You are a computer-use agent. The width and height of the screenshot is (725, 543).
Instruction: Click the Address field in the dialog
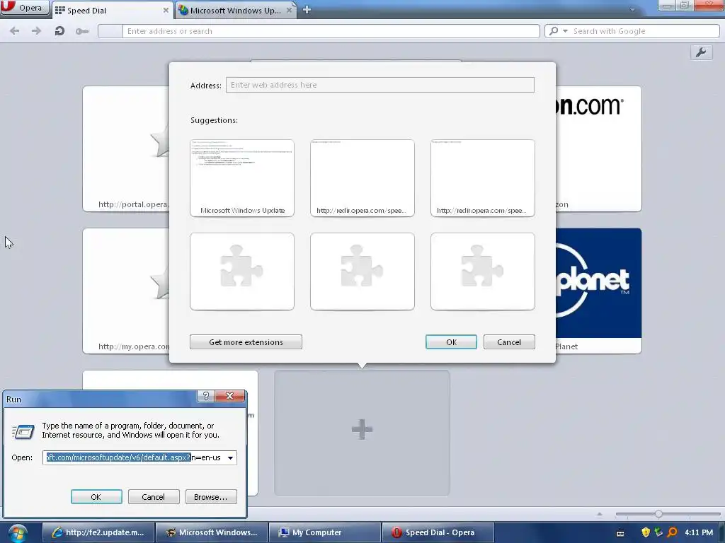[380, 85]
